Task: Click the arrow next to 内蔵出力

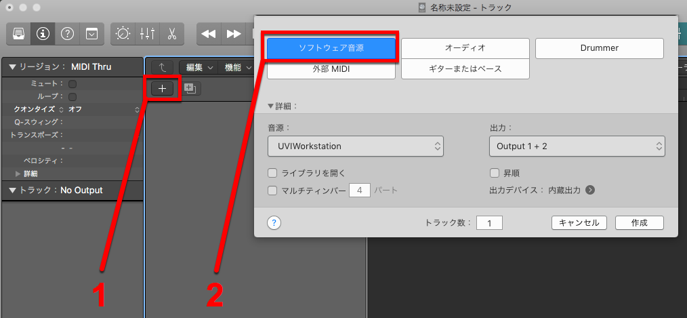Action: (590, 190)
